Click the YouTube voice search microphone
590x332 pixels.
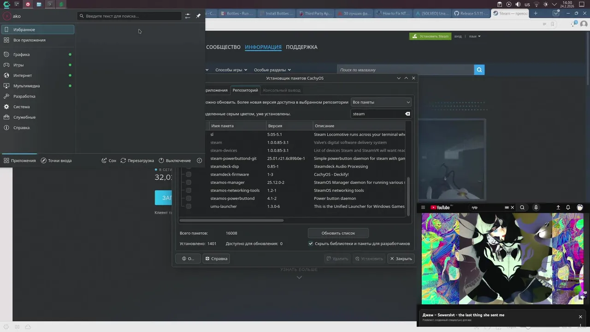536,207
